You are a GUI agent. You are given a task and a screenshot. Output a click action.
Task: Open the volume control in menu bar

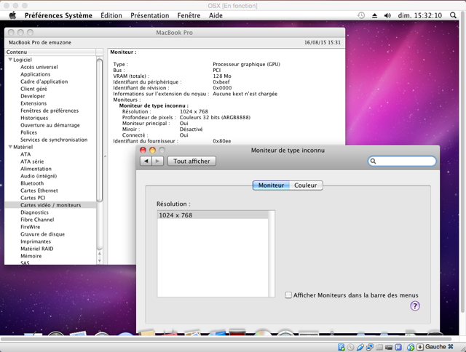[x=387, y=15]
